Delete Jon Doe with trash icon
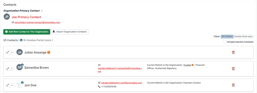 coord(233,85)
